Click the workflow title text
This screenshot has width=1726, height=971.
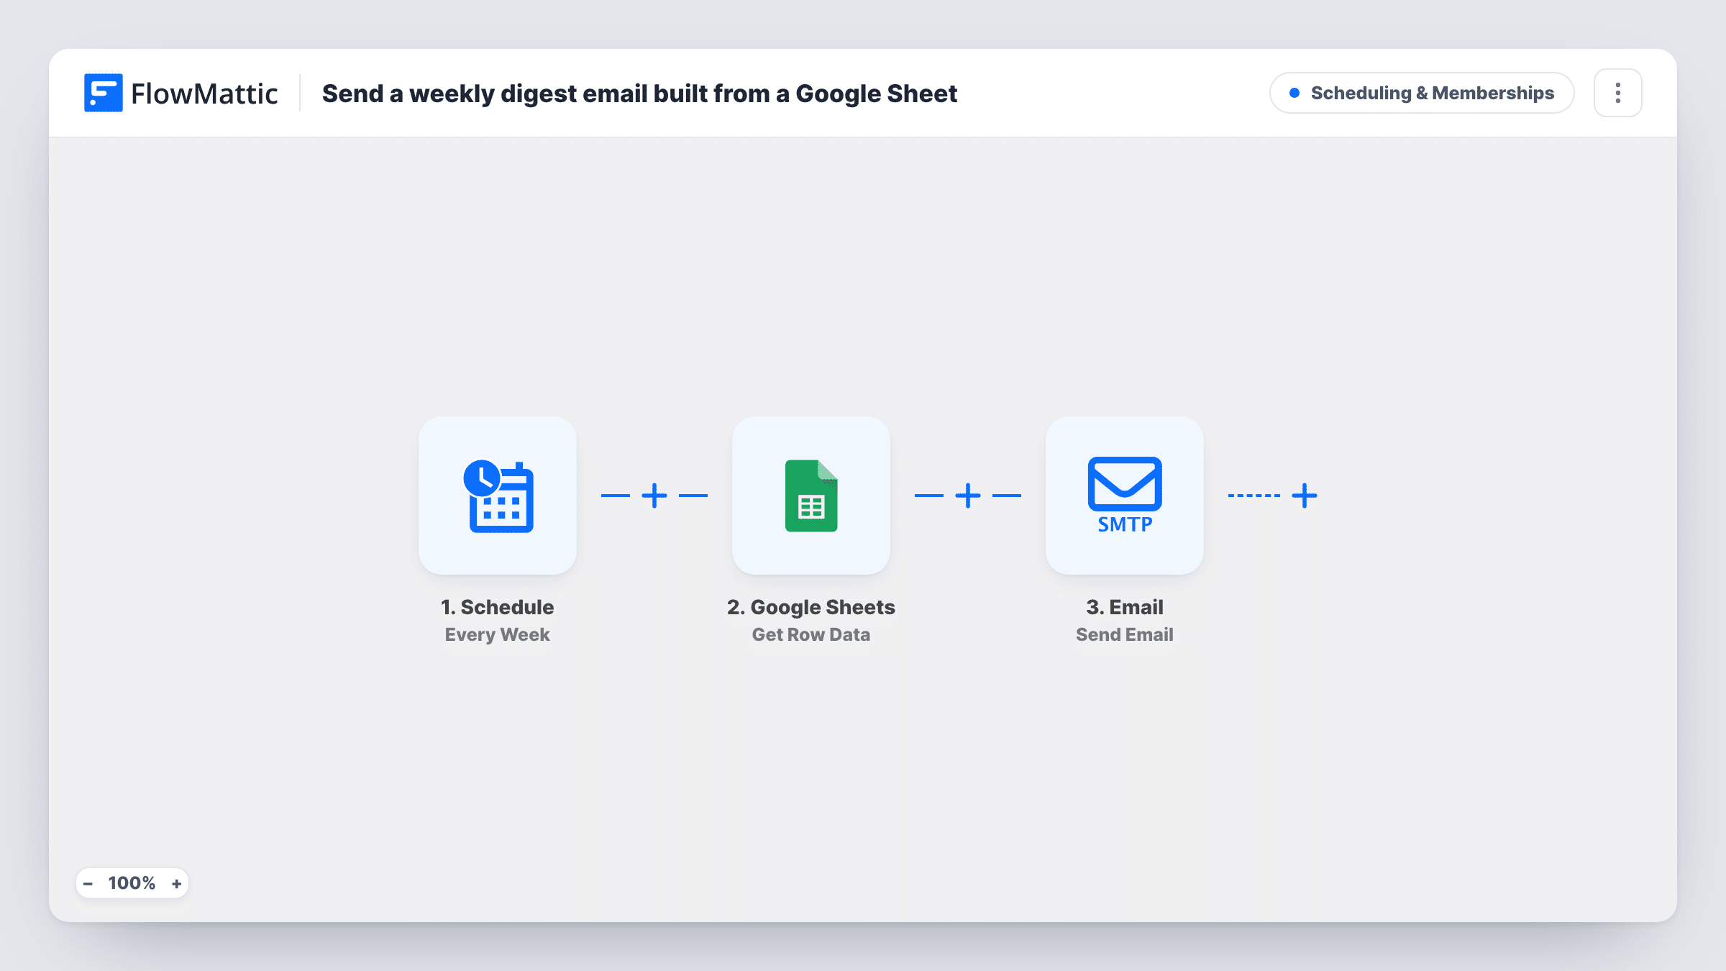[x=639, y=94]
